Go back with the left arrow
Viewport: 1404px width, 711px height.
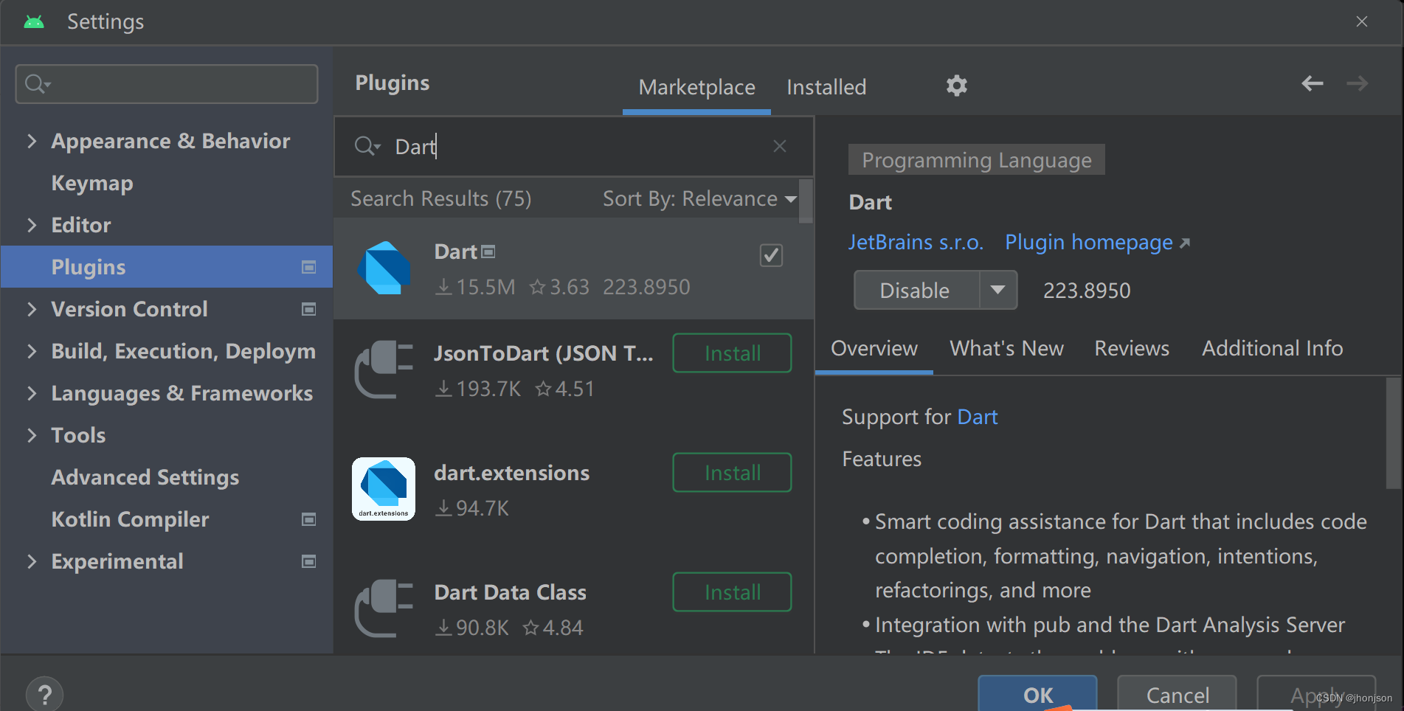tap(1312, 83)
